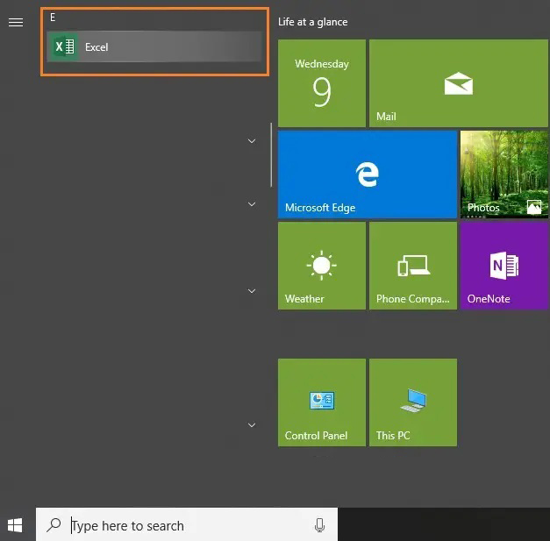
Task: Click the Windows Start button
Action: point(15,525)
